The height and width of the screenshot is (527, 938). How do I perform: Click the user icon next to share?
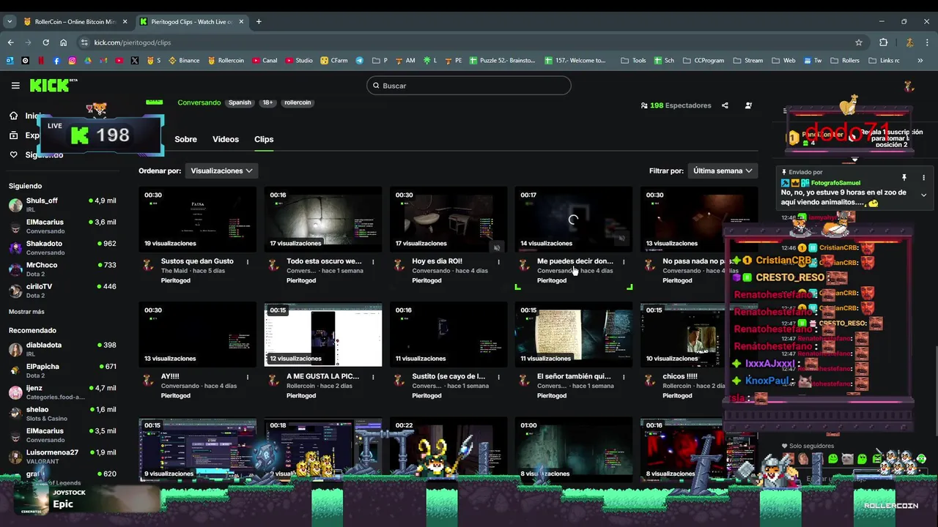pyautogui.click(x=748, y=105)
